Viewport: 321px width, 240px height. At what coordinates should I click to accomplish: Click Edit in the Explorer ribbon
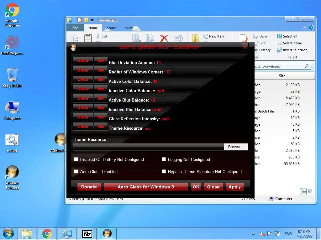tap(260, 43)
